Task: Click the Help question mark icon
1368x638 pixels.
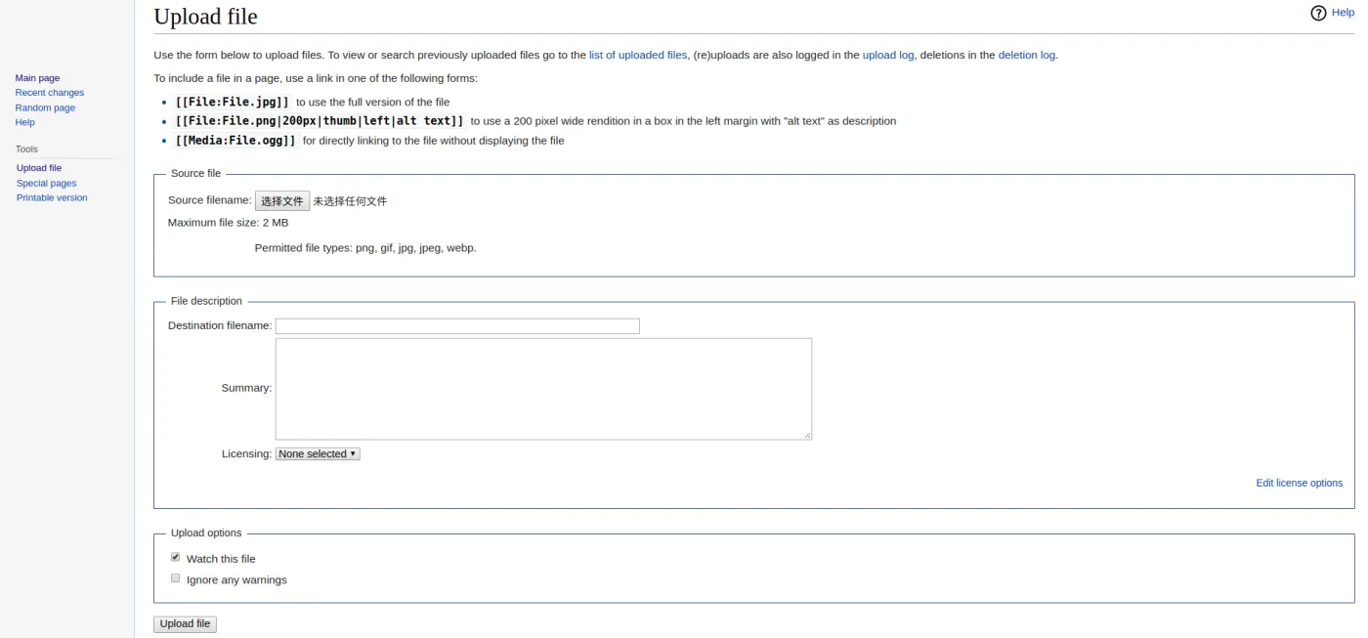Action: 1318,13
